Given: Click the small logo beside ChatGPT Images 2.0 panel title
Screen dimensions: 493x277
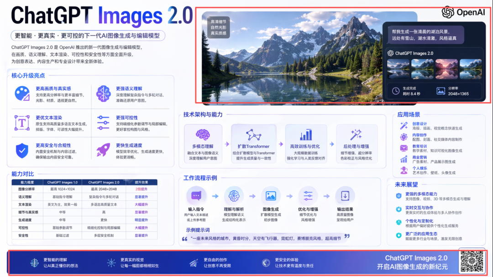Looking at the screenshot, I should tap(390, 53).
